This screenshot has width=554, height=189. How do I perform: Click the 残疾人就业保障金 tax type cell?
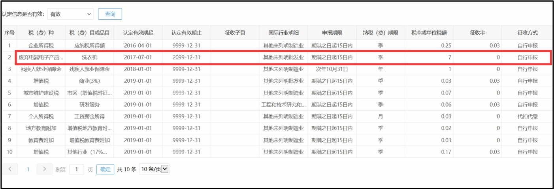click(41, 69)
